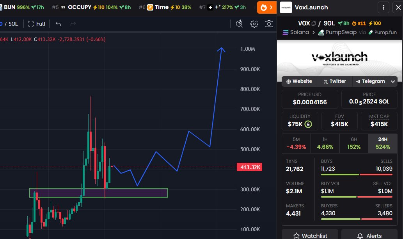Click the 1.00M price axis label
Image resolution: width=403 pixels, height=239 pixels.
[247, 49]
